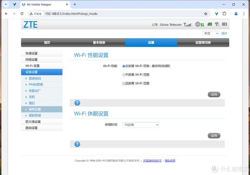
Task: Click the globe network data icon
Action: point(200,24)
